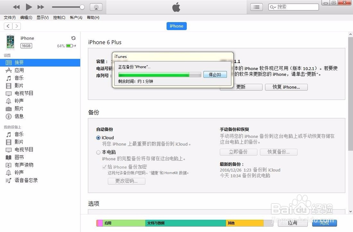Open 图书 in the sidebar
353x232 pixels.
pos(40,157)
